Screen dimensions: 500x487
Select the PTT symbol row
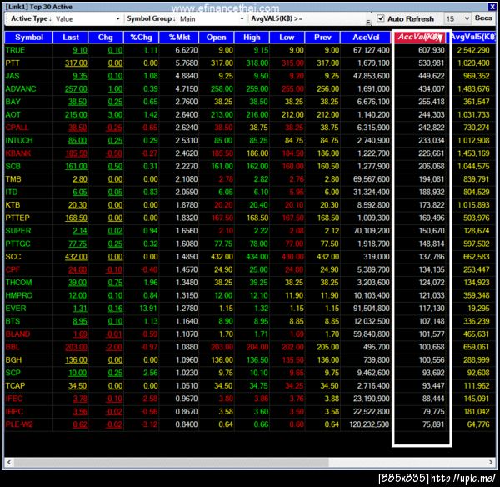coord(250,63)
